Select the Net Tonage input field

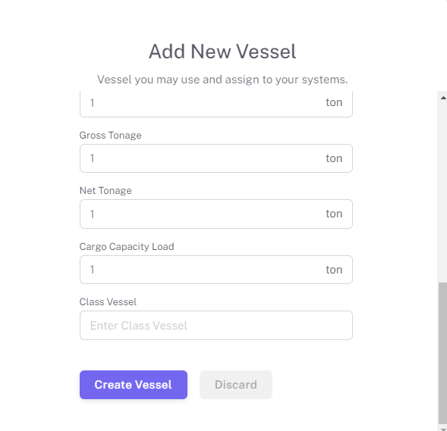pyautogui.click(x=216, y=214)
